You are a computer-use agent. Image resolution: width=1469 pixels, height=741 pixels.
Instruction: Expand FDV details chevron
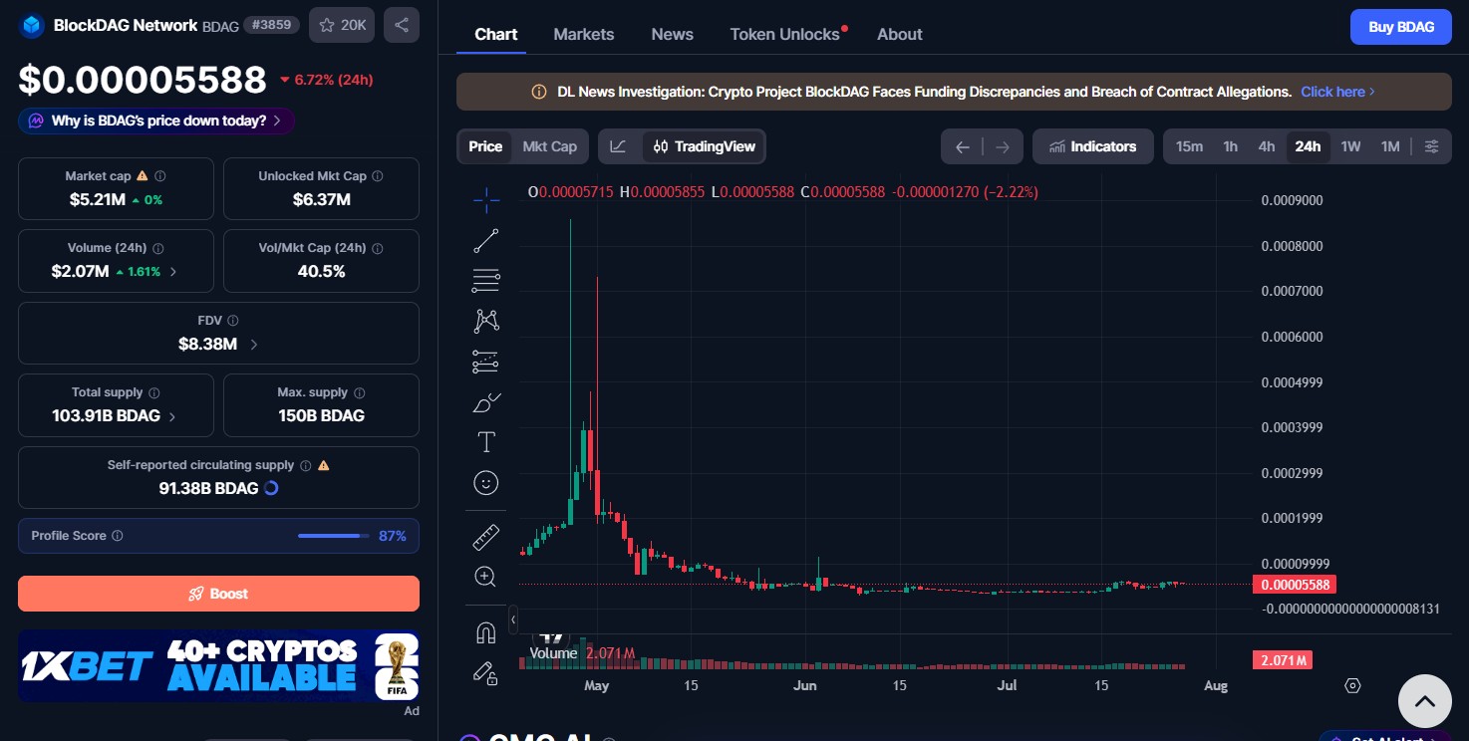tap(253, 345)
